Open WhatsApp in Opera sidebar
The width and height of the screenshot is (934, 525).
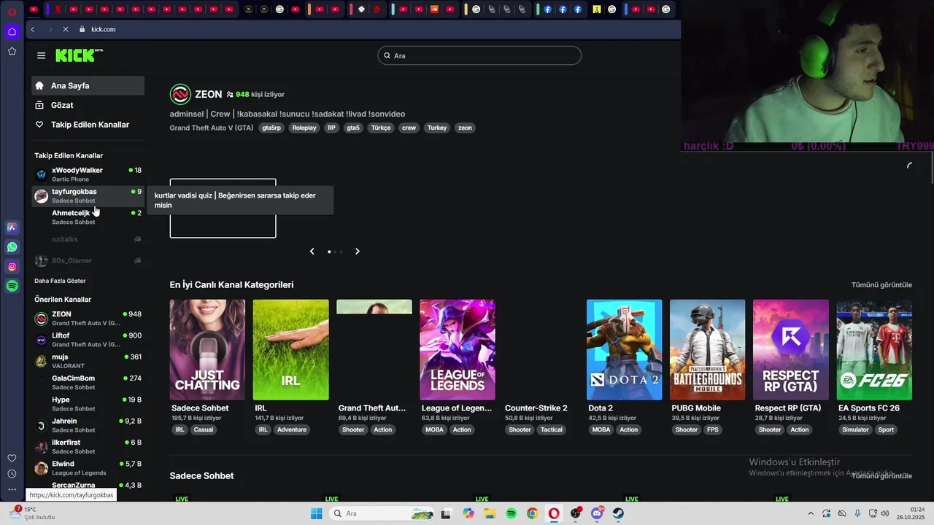12,247
